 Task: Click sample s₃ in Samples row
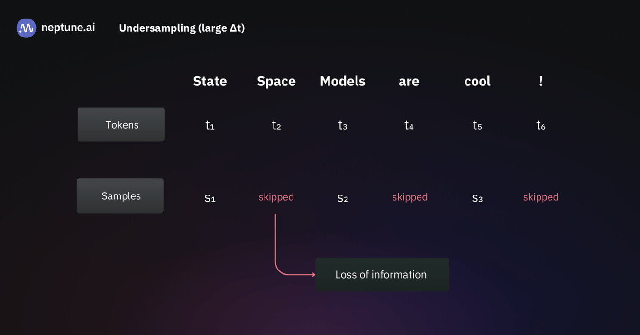click(477, 198)
